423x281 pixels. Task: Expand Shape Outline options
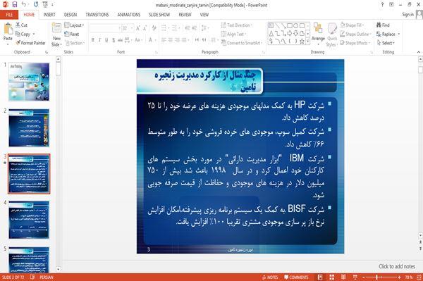coord(355,34)
